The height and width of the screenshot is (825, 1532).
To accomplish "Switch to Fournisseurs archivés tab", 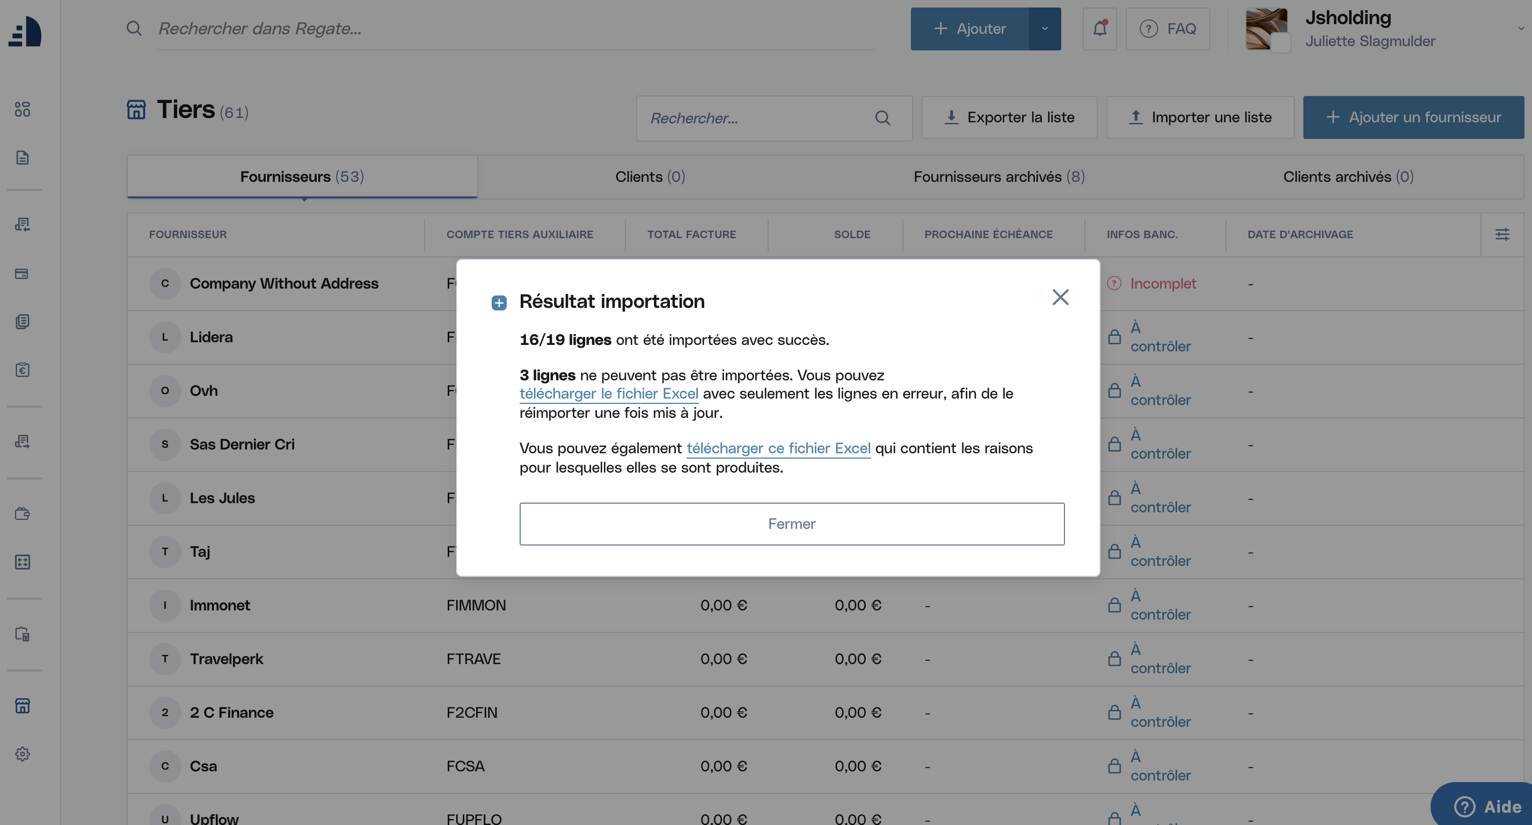I will tap(999, 176).
